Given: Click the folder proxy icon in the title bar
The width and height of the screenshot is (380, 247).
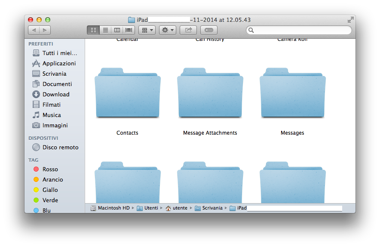Looking at the screenshot, I should [x=132, y=20].
